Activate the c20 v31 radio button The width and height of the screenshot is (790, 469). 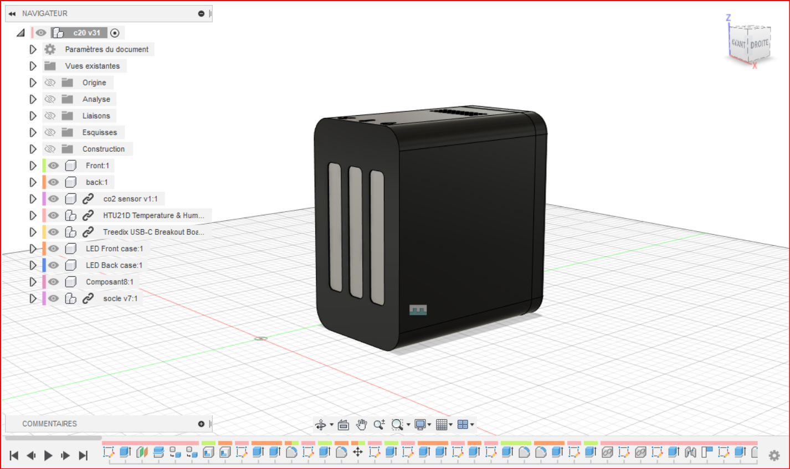click(115, 33)
